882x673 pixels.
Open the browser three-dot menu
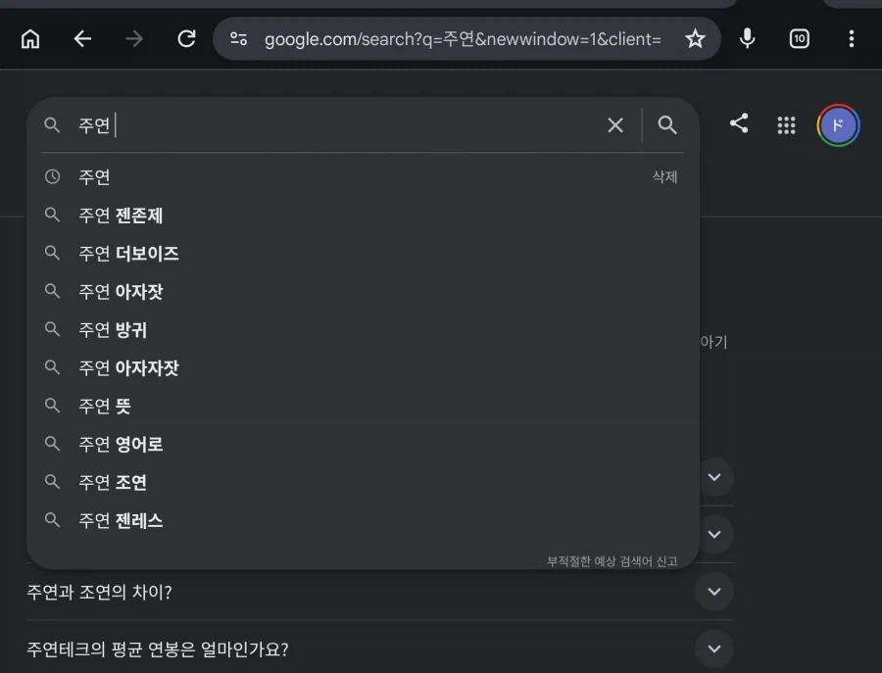tap(851, 39)
